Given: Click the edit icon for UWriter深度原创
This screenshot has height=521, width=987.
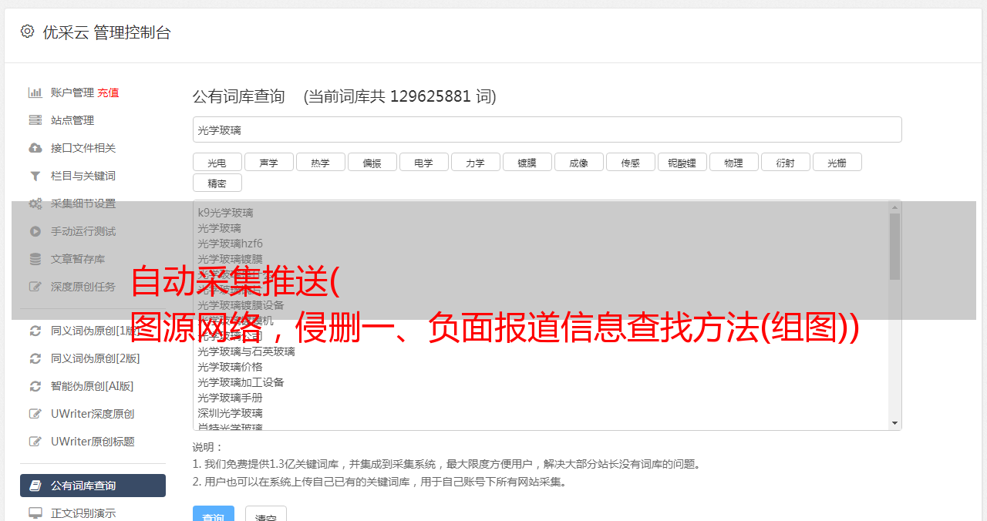Looking at the screenshot, I should (35, 414).
